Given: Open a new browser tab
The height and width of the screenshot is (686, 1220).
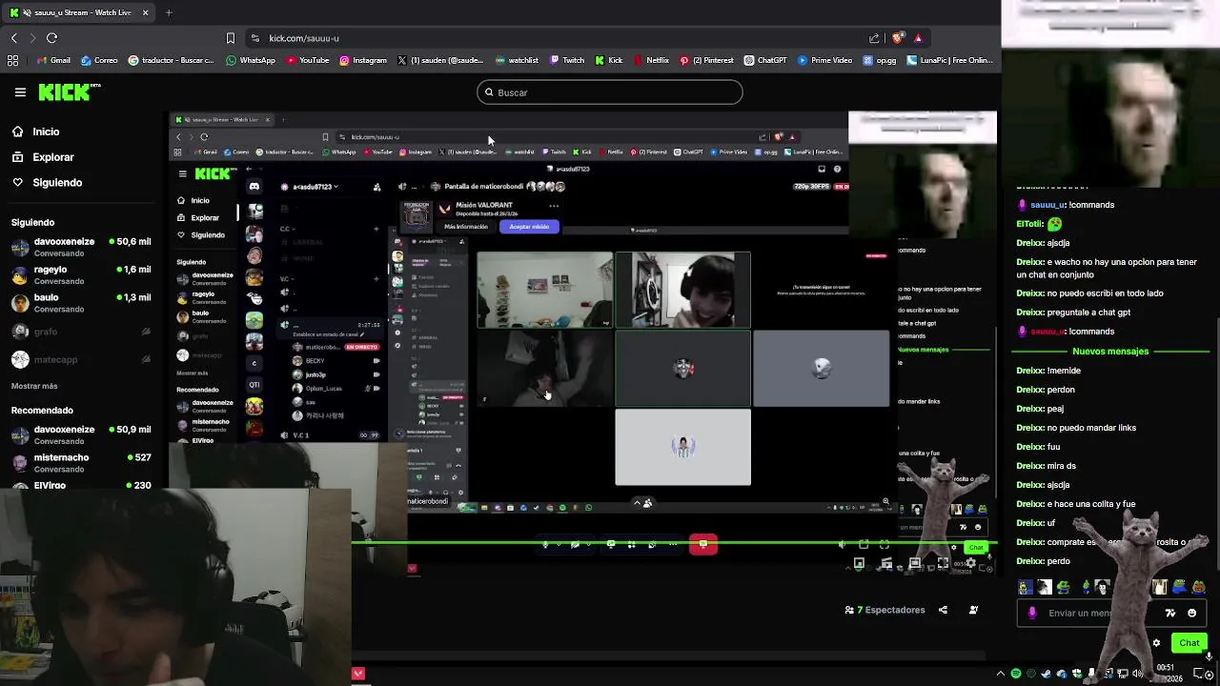Looking at the screenshot, I should 169,12.
